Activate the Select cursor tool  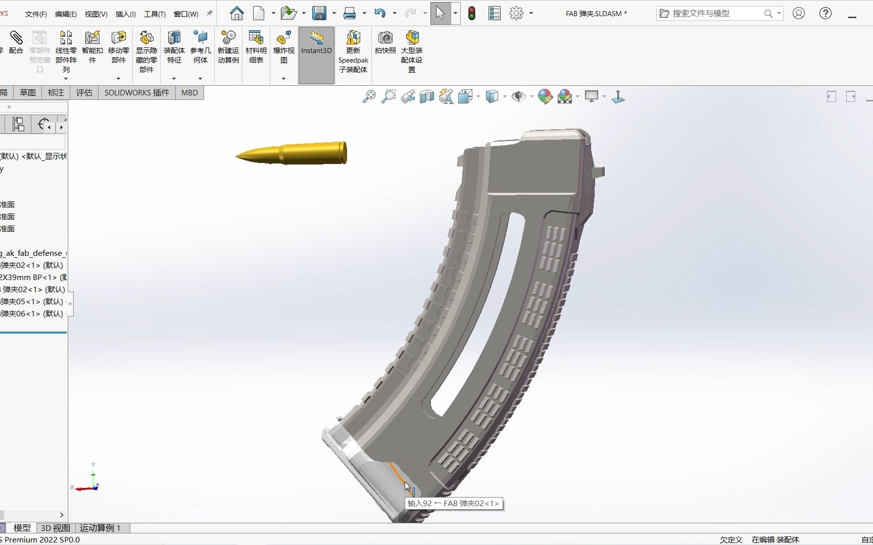[x=440, y=13]
